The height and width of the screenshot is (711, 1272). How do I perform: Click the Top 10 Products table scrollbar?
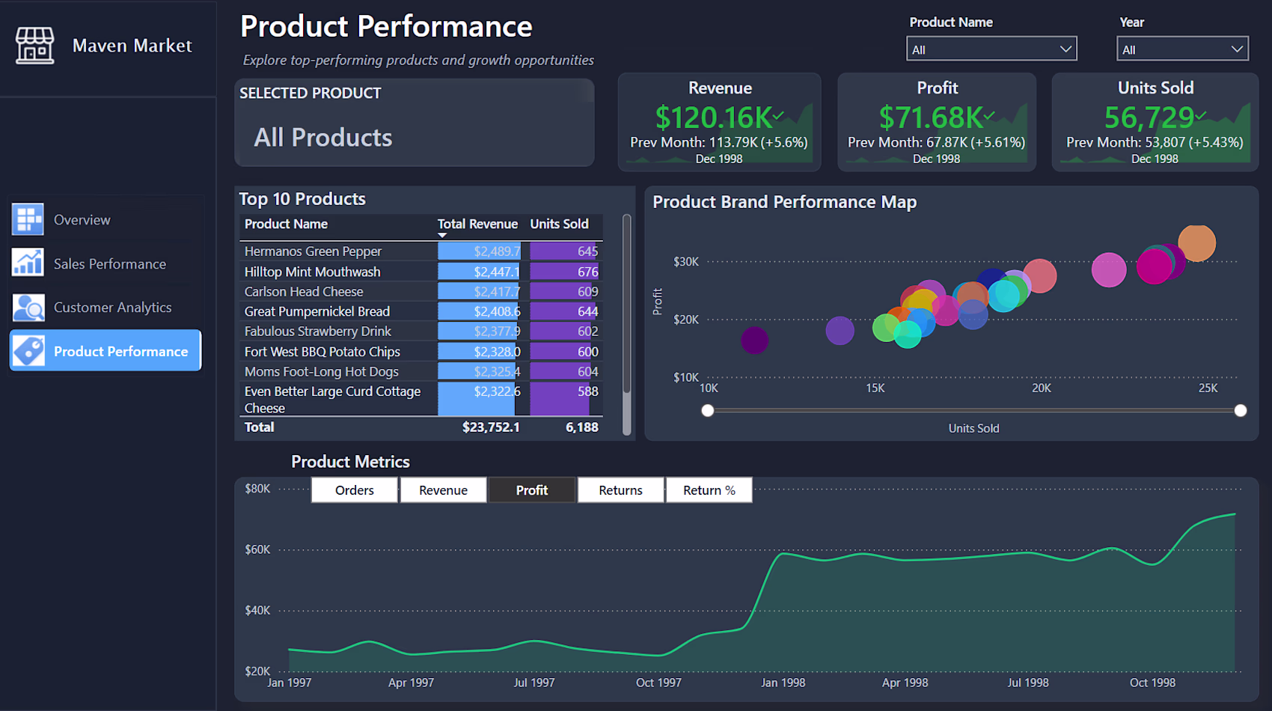(627, 303)
